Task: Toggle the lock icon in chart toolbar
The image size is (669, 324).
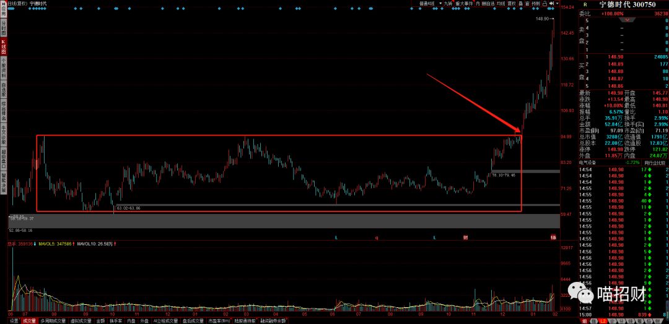Action: [544, 4]
